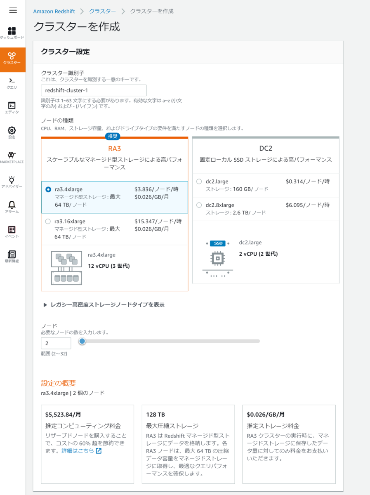Image resolution: width=370 pixels, height=495 pixels.
Task: Go to クラスター breadcrumb link
Action: [103, 11]
